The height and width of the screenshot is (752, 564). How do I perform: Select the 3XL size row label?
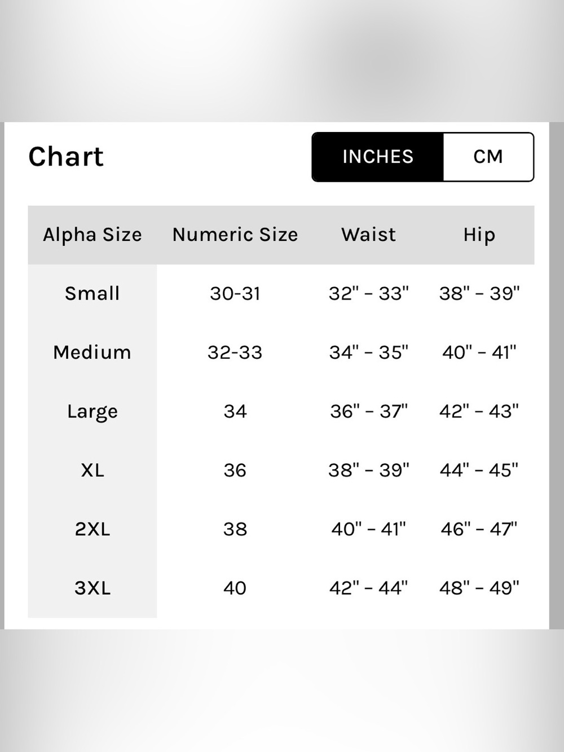(x=92, y=588)
